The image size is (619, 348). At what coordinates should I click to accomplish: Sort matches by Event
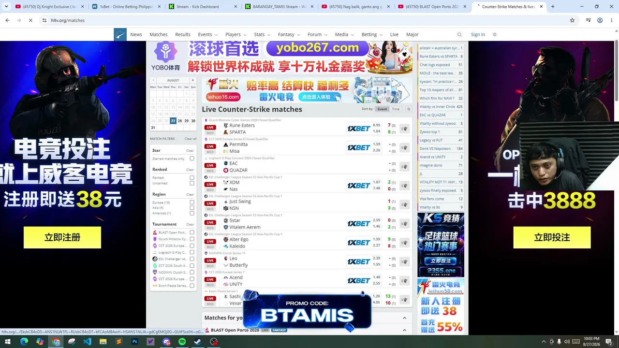point(382,109)
